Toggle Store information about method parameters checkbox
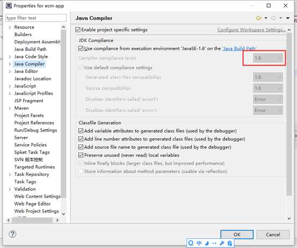 click(x=81, y=171)
